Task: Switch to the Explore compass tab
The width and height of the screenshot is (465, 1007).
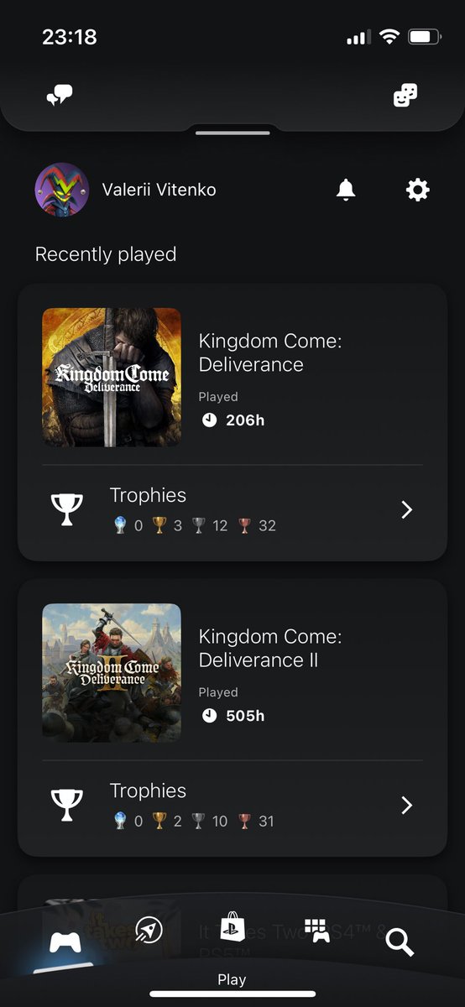Action: coord(148,930)
